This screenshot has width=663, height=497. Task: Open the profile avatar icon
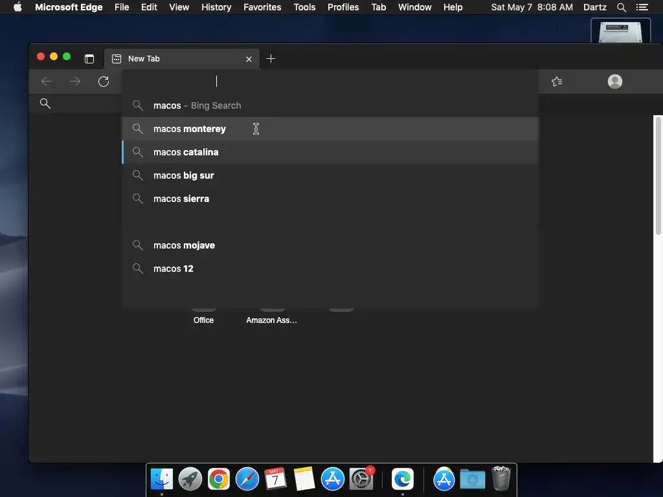pos(615,81)
